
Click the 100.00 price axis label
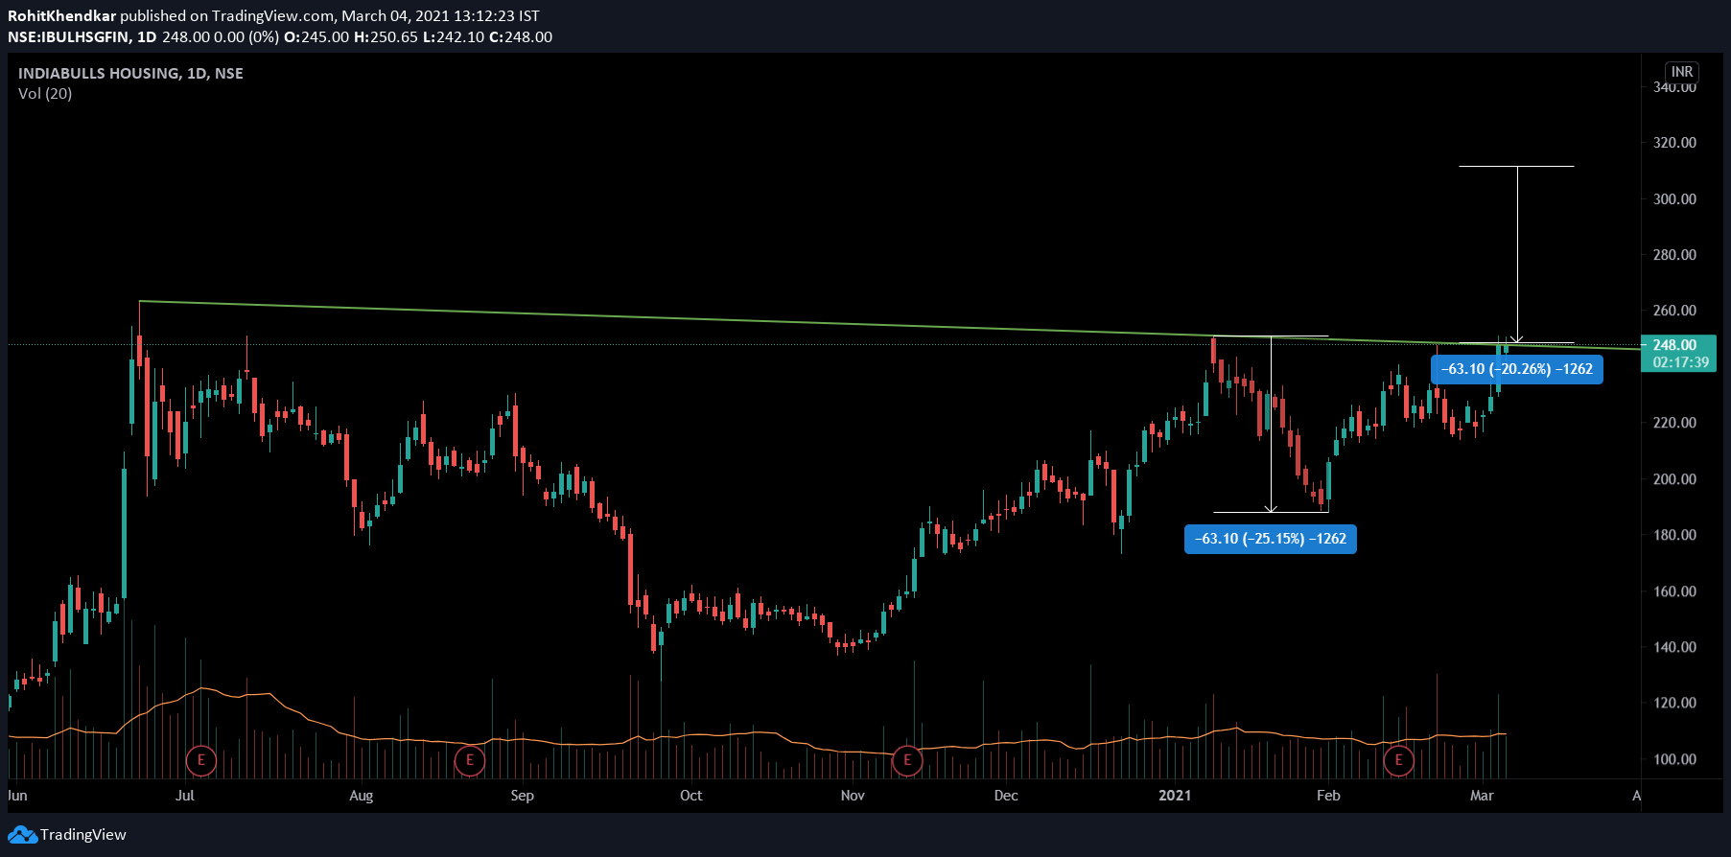tap(1674, 759)
